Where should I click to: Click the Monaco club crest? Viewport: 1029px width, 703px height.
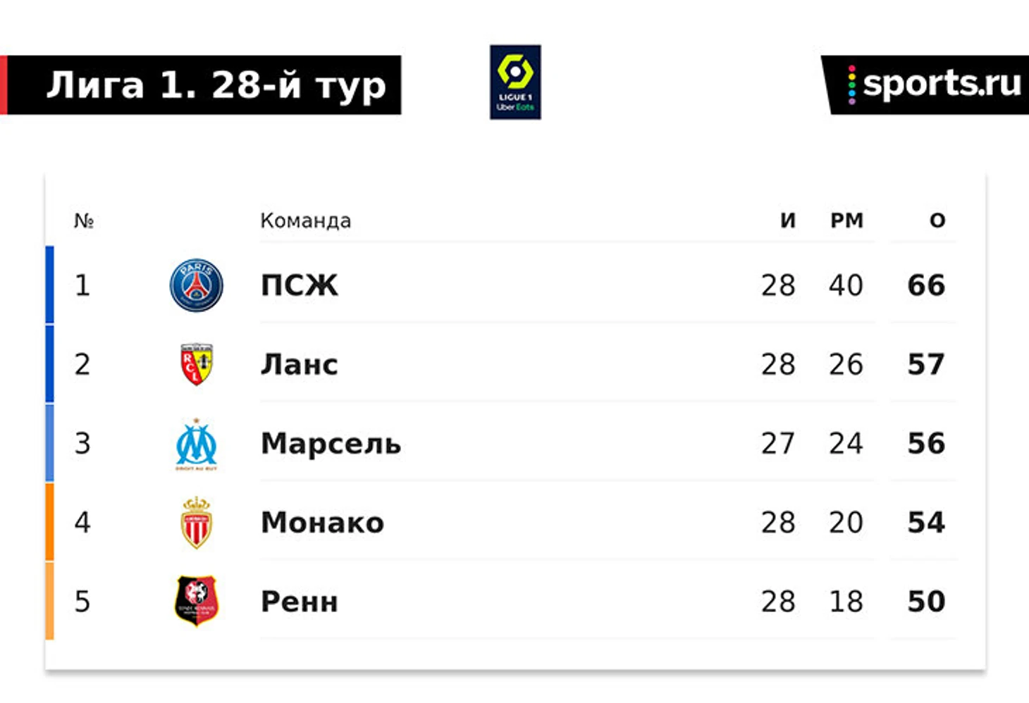(x=197, y=523)
